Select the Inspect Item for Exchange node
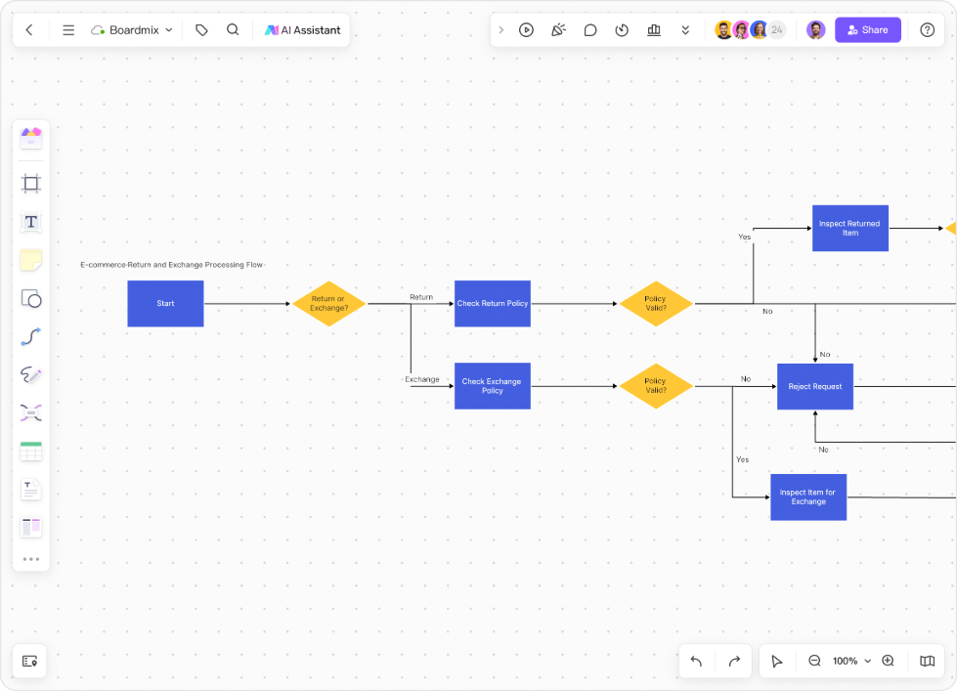Image resolution: width=957 pixels, height=691 pixels. click(x=808, y=497)
